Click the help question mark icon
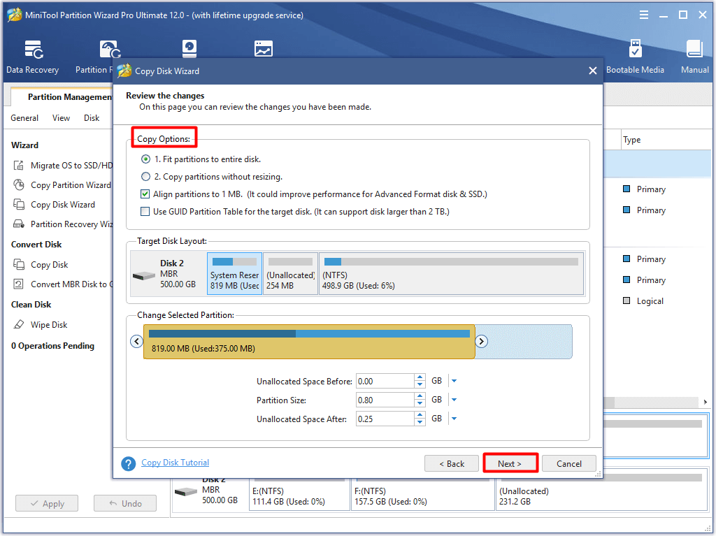 [x=128, y=463]
